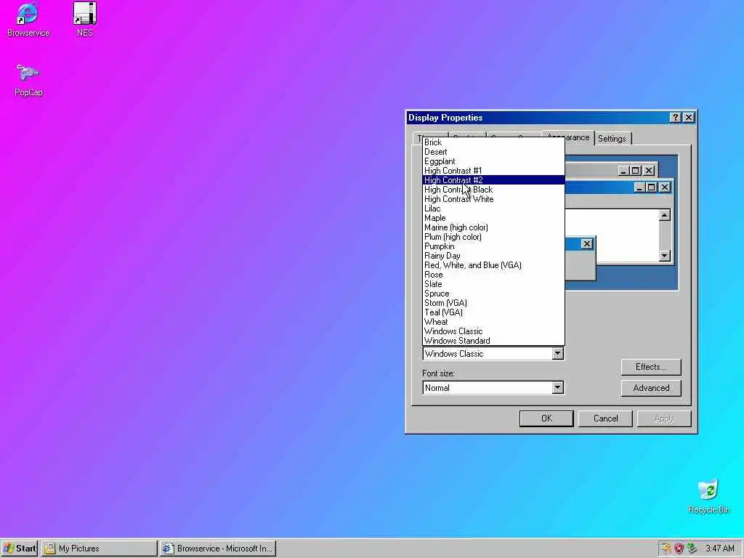Confirm with the OK button
This screenshot has height=558, width=744.
546,418
